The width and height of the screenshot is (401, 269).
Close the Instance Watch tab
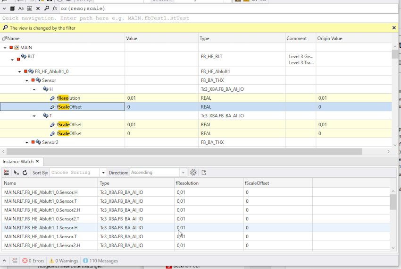tap(37, 161)
